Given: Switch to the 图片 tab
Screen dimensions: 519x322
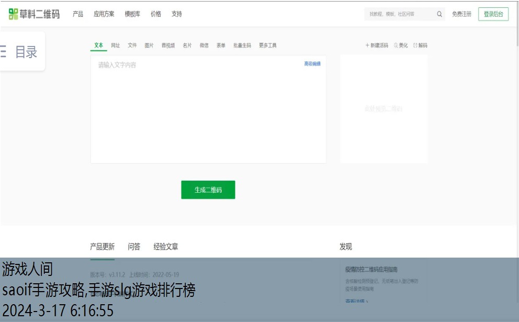Looking at the screenshot, I should [x=149, y=46].
